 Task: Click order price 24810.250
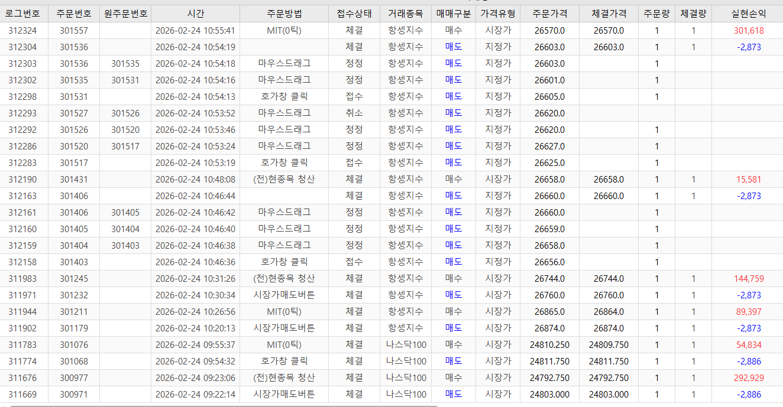point(549,345)
